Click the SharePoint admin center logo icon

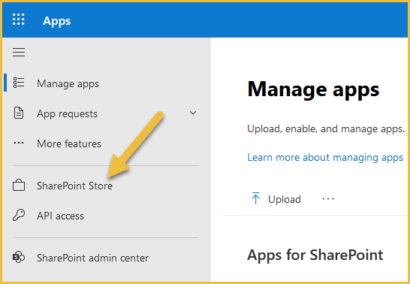coord(19,257)
